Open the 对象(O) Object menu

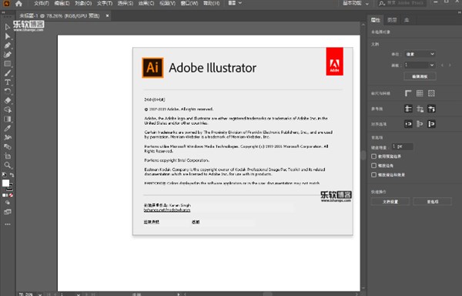tap(83, 3)
